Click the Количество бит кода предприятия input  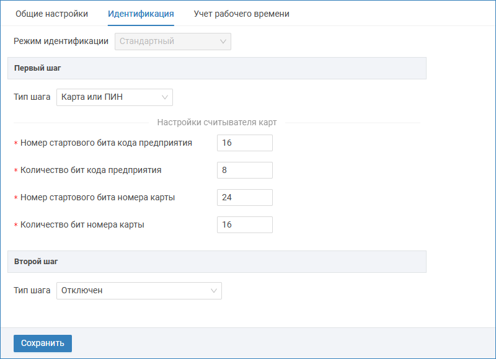(244, 171)
